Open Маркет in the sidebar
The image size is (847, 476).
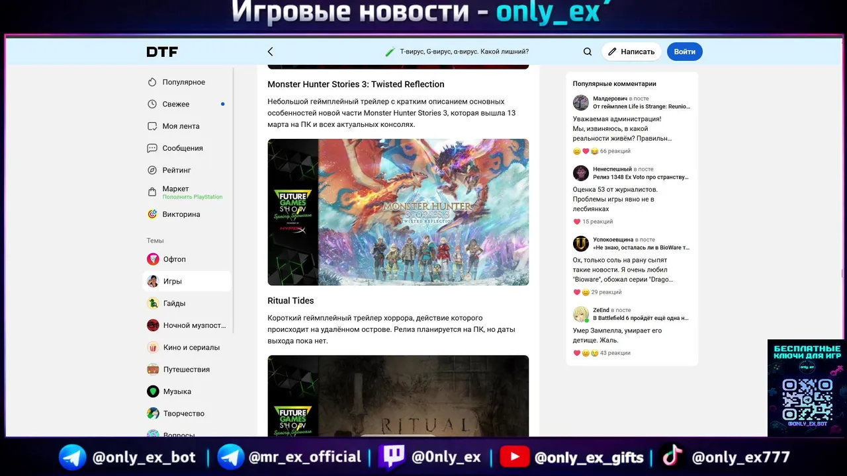[175, 188]
